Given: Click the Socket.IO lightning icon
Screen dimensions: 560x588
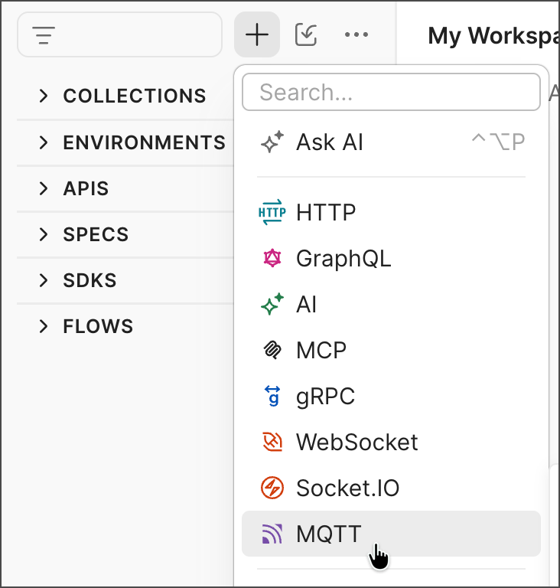Looking at the screenshot, I should pos(272,488).
